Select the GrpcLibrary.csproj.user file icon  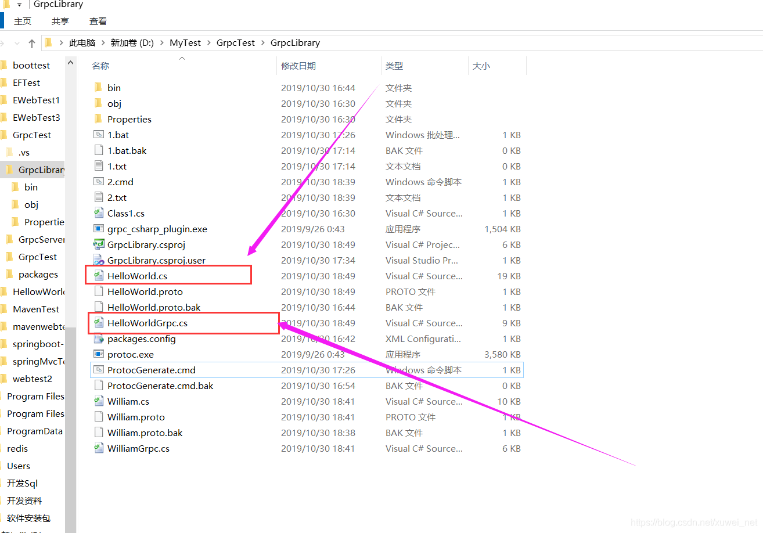98,260
